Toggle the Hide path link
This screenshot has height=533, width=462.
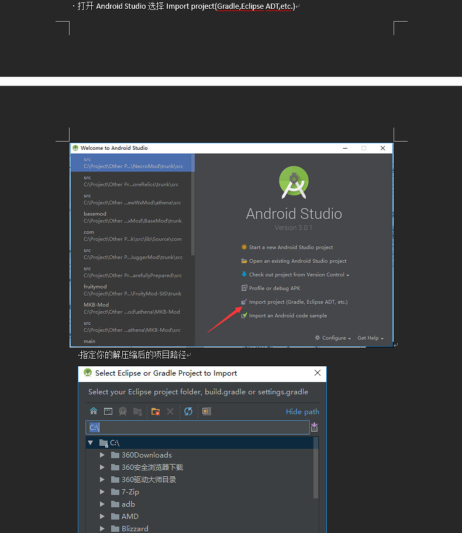302,412
